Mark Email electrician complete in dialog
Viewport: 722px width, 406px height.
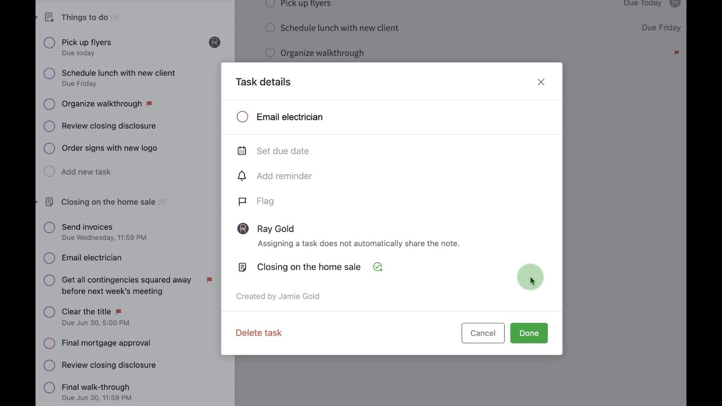click(x=243, y=117)
